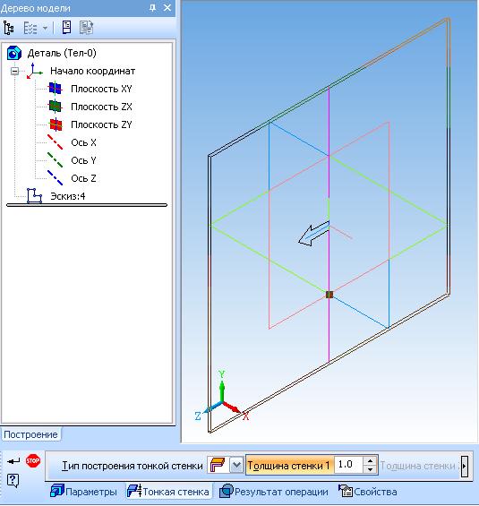Open the Свойства tab
The width and height of the screenshot is (479, 506).
pos(368,492)
